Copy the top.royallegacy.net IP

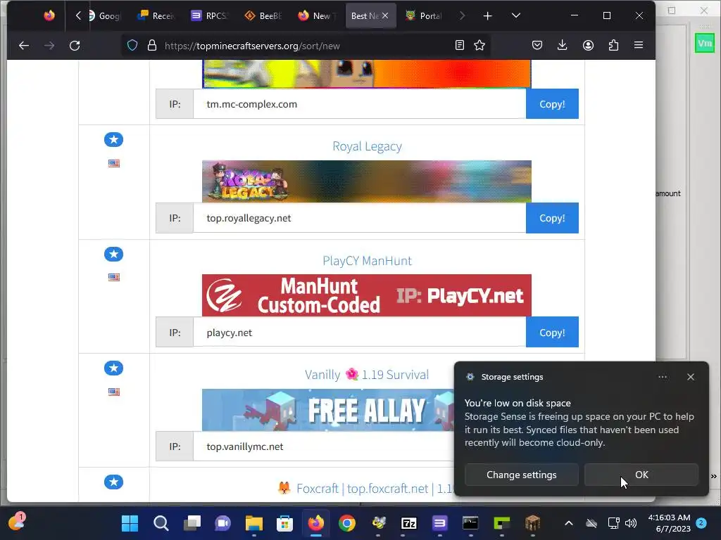point(552,218)
